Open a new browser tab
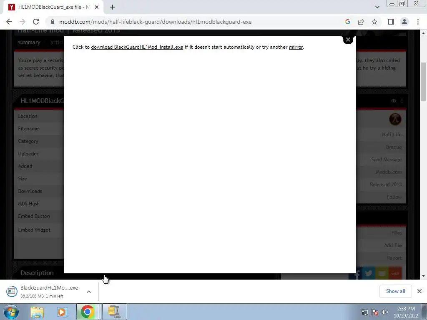This screenshot has height=320, width=427. coord(113,7)
